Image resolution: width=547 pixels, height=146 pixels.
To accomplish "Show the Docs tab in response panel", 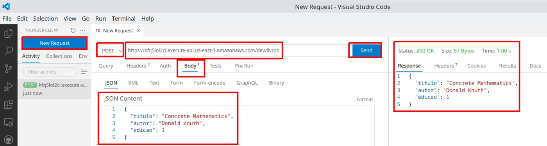I will [x=535, y=66].
